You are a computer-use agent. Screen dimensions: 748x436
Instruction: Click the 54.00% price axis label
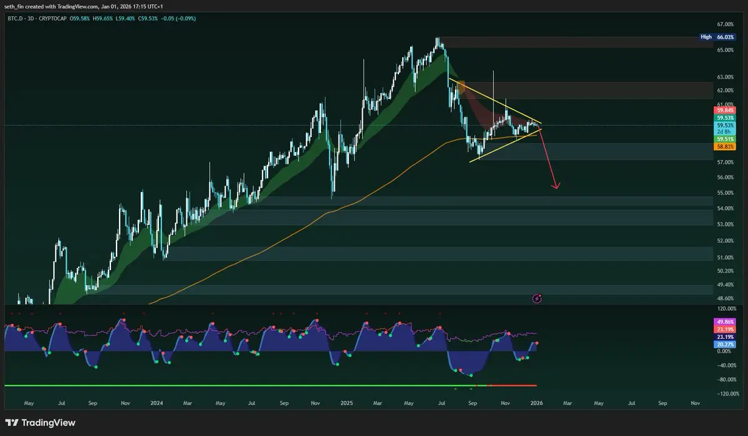[724, 209]
